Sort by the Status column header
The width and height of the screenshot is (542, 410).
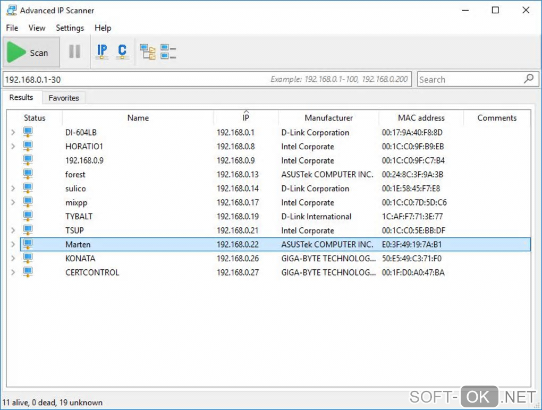click(x=35, y=118)
